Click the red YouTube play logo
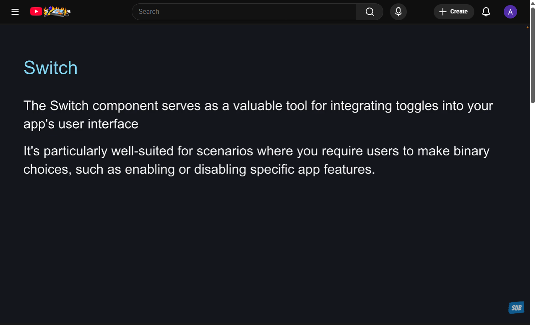 [36, 12]
